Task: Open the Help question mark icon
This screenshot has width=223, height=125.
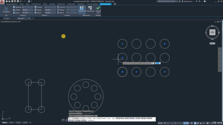Action: click(205, 1)
